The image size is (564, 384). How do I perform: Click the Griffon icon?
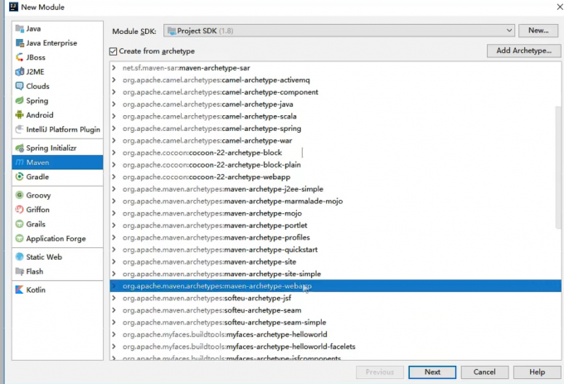coord(19,209)
